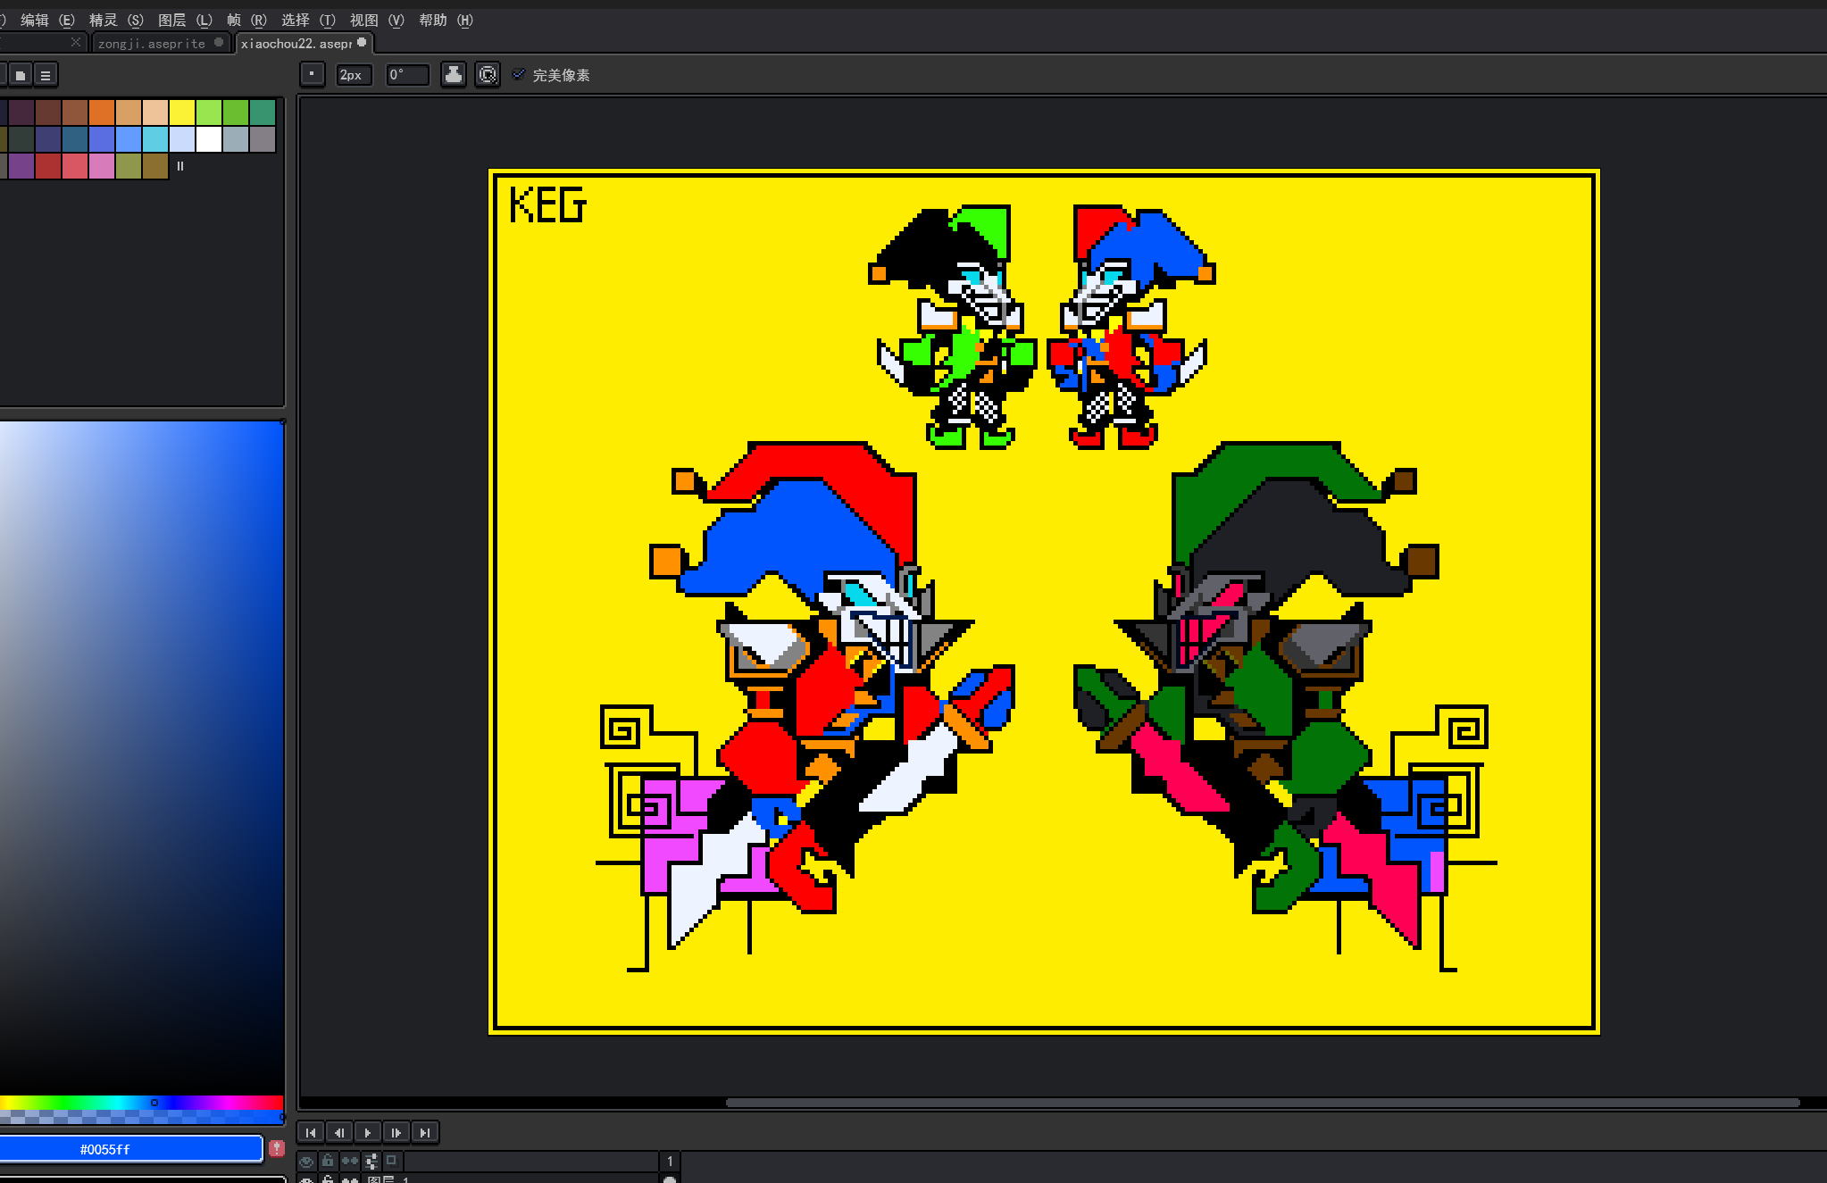Click the #0055ff foreground color button
Image resolution: width=1827 pixels, height=1183 pixels.
point(130,1149)
